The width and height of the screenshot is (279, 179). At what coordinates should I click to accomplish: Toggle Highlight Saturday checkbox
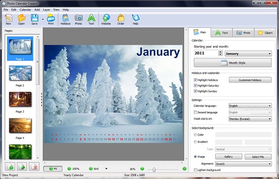point(195,86)
